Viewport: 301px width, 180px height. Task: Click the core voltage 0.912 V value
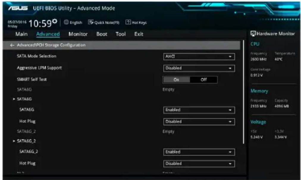tap(257, 75)
